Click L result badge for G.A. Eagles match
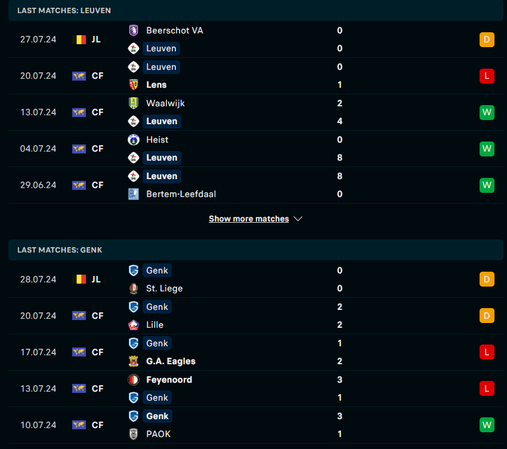 point(487,352)
